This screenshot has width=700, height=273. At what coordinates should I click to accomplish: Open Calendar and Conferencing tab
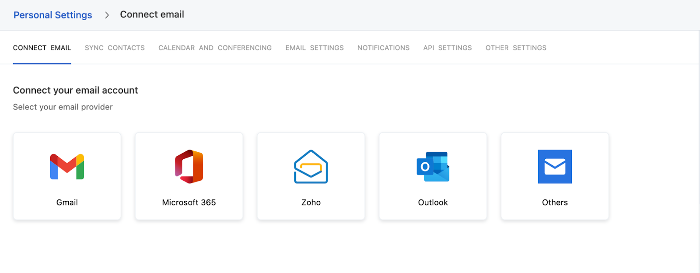tap(215, 48)
